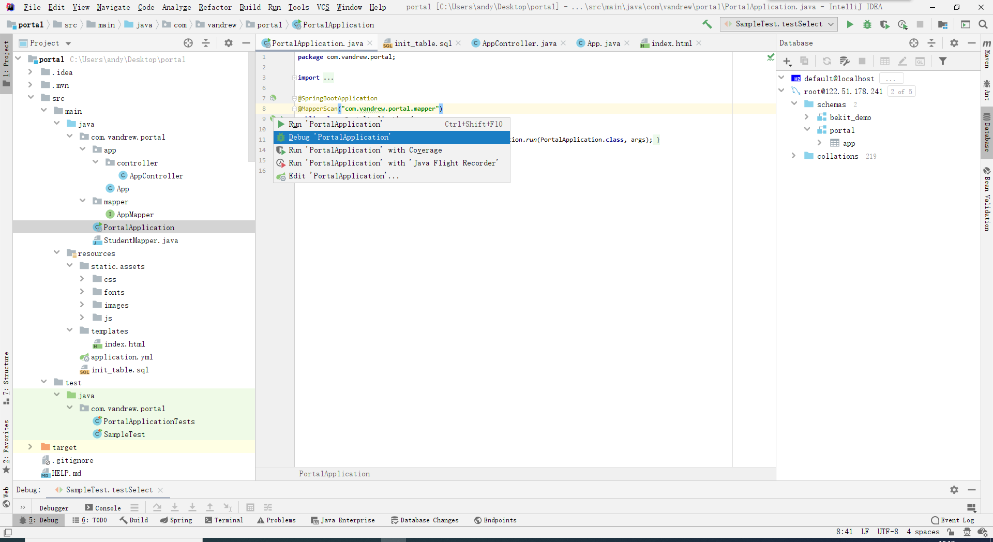Image resolution: width=993 pixels, height=542 pixels.
Task: Click the Spring bean gutter icon on line 7
Action: (x=273, y=98)
